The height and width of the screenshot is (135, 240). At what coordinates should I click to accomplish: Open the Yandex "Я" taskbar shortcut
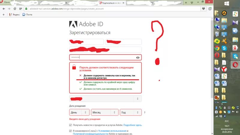235,48
